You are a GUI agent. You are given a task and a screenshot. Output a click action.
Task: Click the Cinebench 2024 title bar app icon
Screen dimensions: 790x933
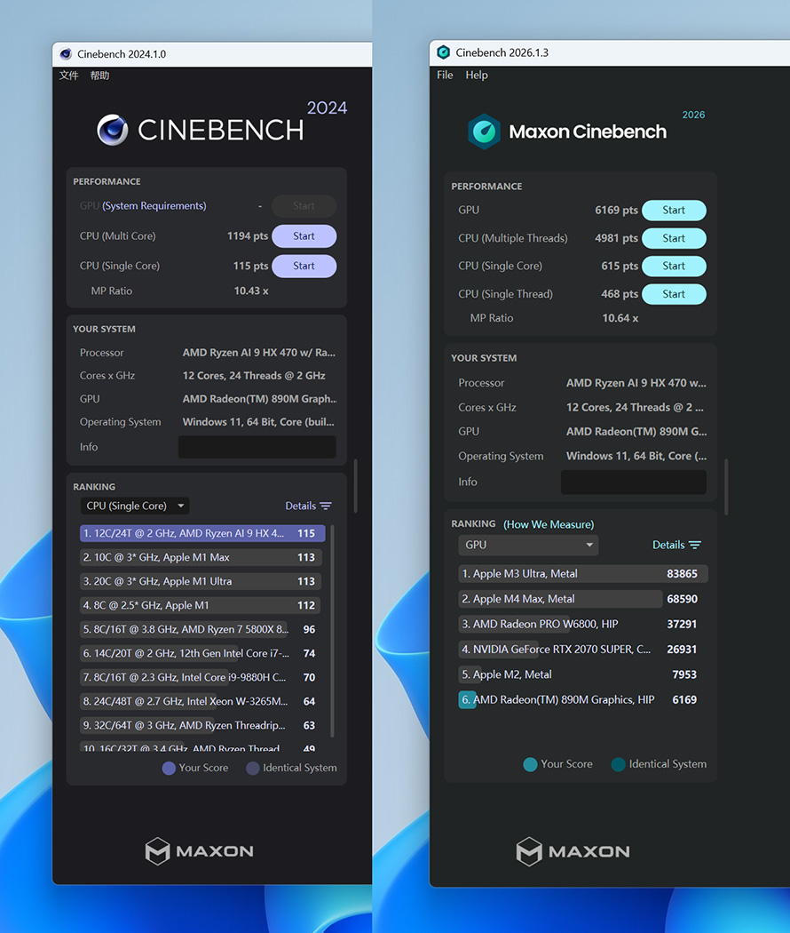tap(66, 54)
